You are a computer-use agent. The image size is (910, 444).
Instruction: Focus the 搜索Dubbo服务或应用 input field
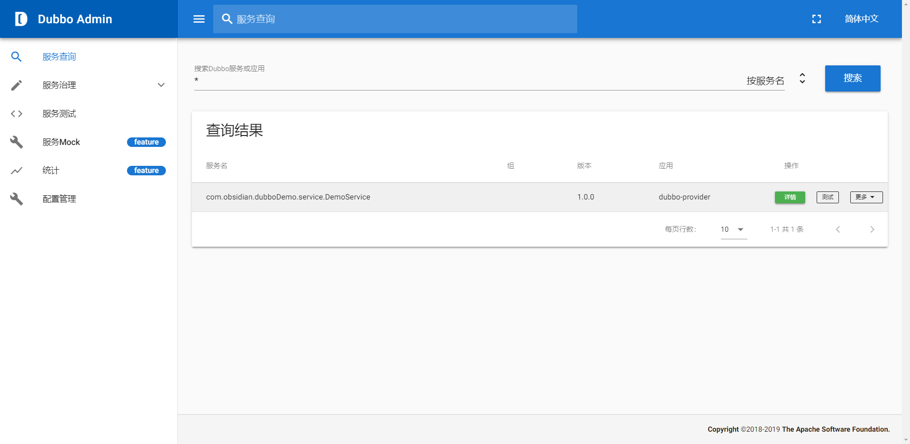467,81
